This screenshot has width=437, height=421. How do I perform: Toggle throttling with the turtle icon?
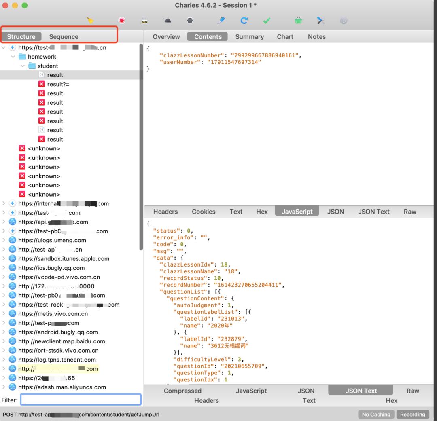167,21
